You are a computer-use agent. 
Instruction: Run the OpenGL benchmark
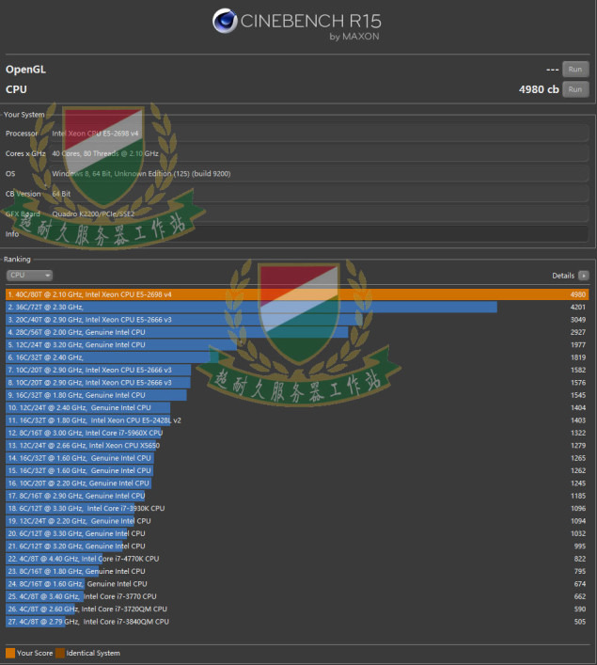coord(574,70)
